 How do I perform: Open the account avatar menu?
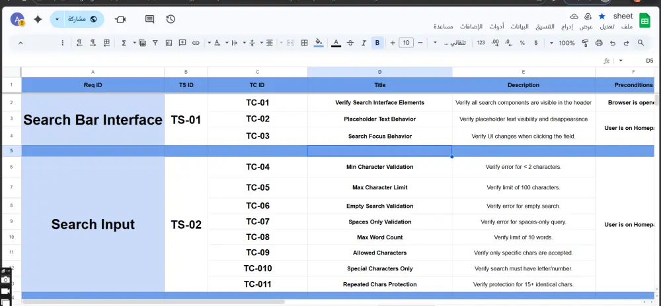(17, 19)
